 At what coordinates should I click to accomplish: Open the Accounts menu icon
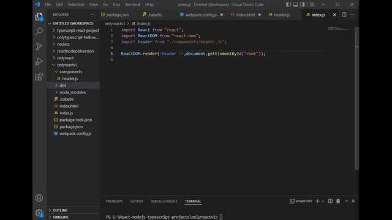click(39, 198)
